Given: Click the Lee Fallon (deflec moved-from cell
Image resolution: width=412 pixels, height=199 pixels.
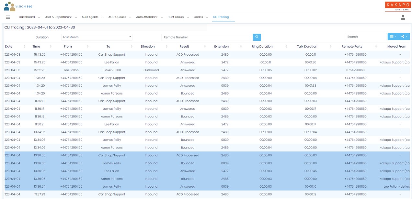Looking at the screenshot, I should [397, 187].
